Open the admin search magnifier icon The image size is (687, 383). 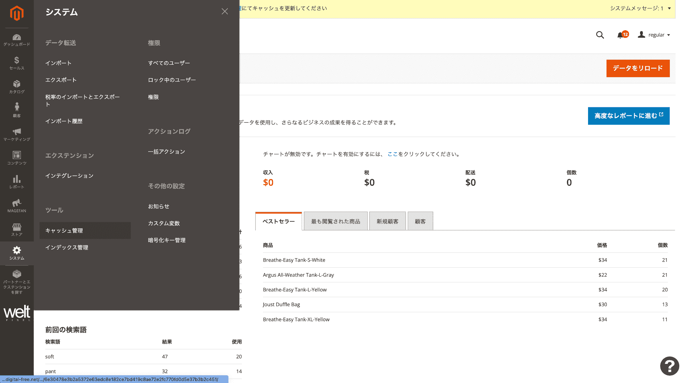point(600,35)
